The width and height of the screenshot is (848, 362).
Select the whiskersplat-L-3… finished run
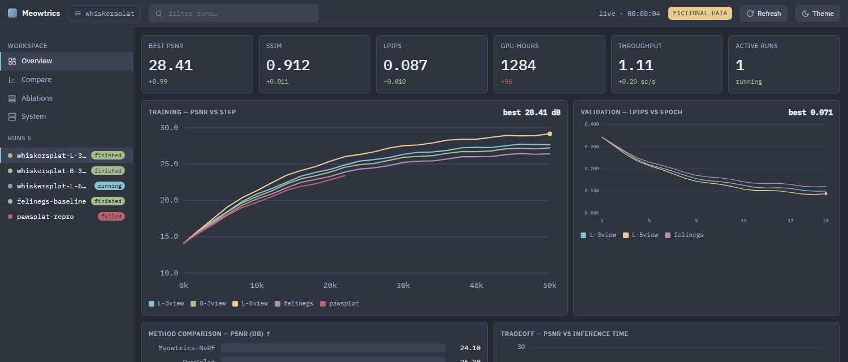67,156
